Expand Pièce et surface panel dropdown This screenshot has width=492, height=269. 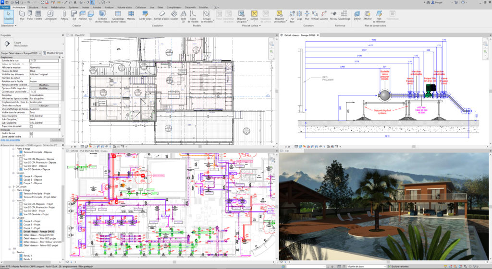tap(251, 26)
